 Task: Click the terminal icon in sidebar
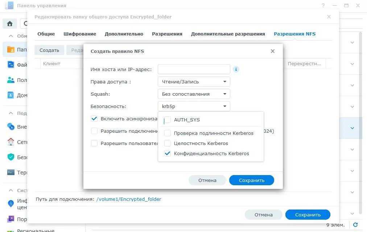pyautogui.click(x=11, y=173)
